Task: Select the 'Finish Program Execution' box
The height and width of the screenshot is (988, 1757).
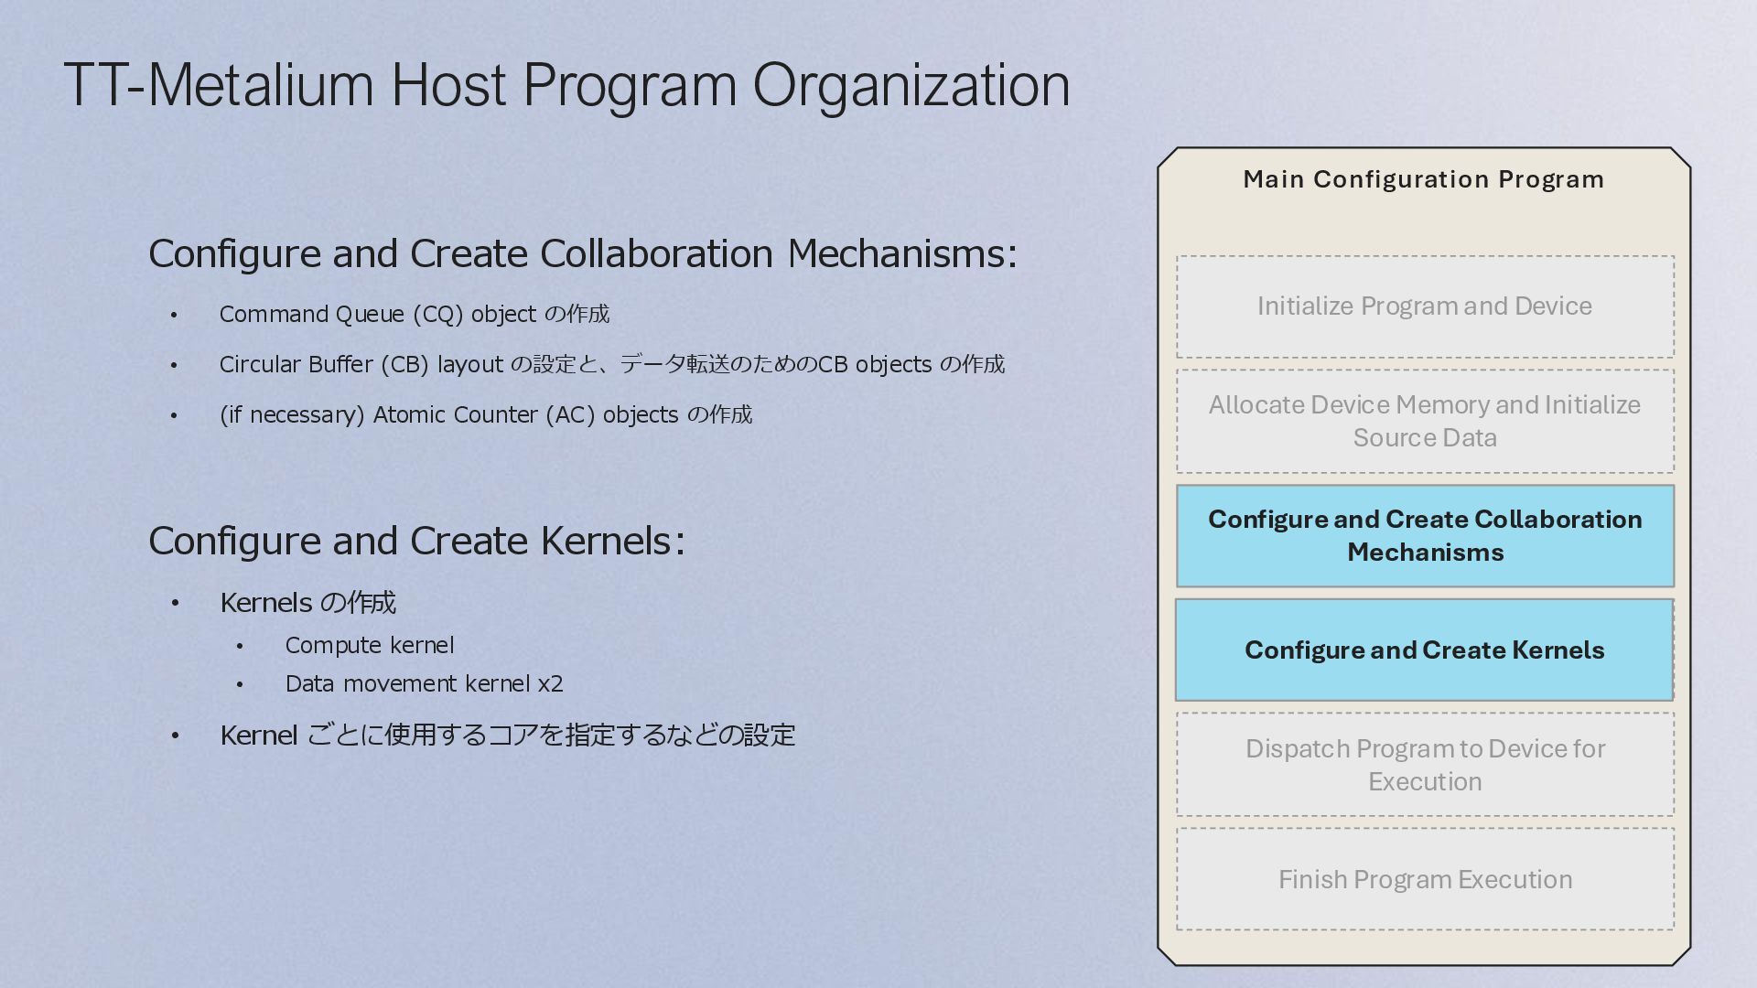Action: (1425, 879)
